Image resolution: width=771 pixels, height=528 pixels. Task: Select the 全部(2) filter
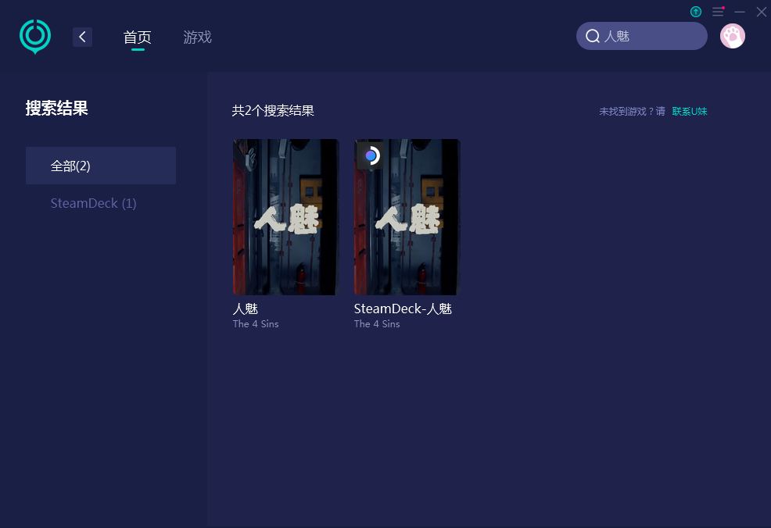tap(101, 166)
